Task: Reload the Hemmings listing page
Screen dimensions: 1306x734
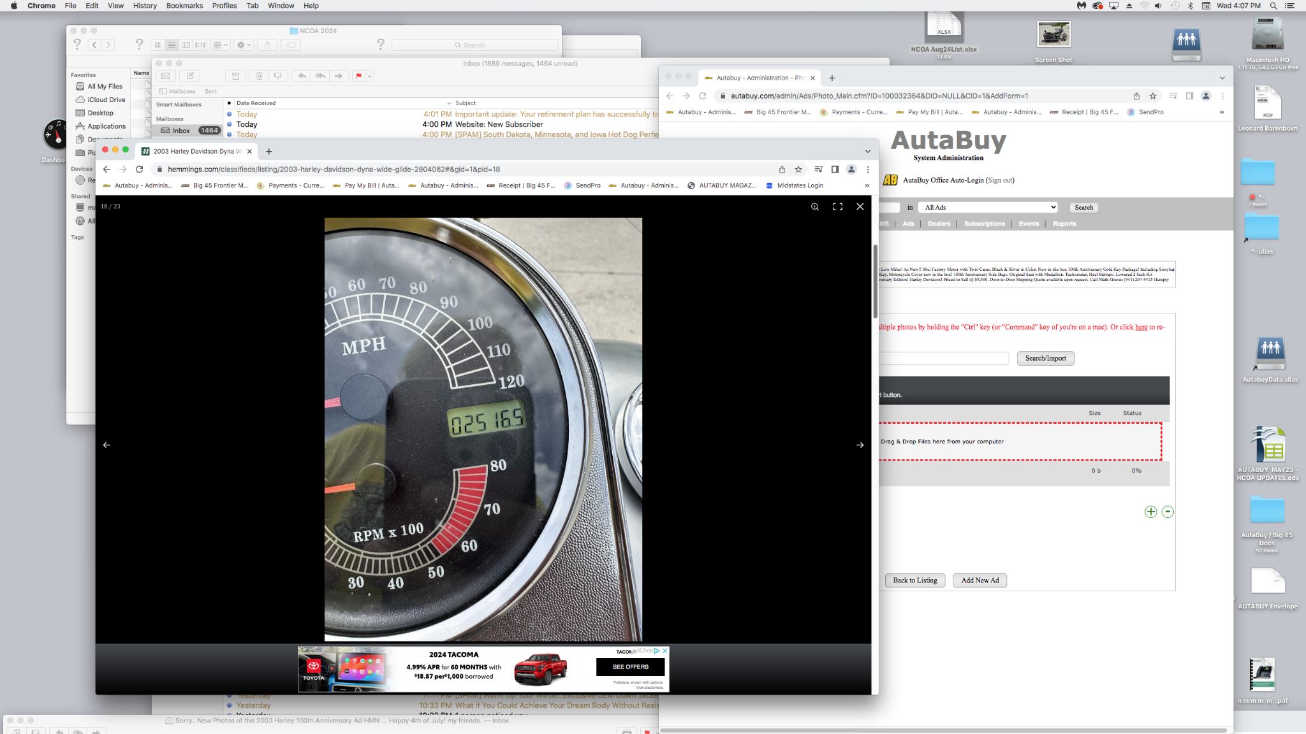Action: (139, 169)
